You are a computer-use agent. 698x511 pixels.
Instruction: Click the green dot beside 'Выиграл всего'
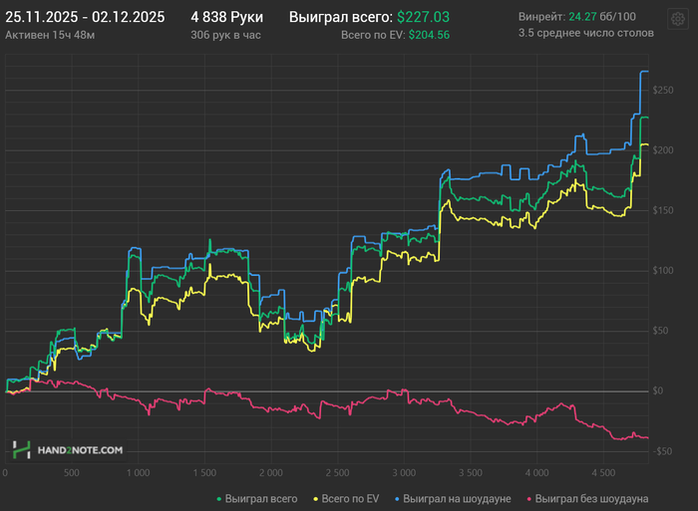pyautogui.click(x=219, y=499)
